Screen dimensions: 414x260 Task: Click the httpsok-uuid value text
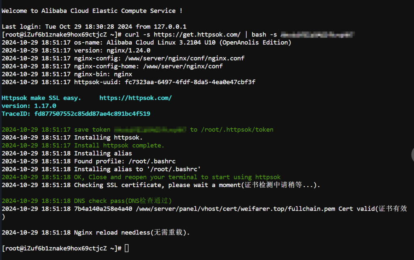pyautogui.click(x=190, y=82)
